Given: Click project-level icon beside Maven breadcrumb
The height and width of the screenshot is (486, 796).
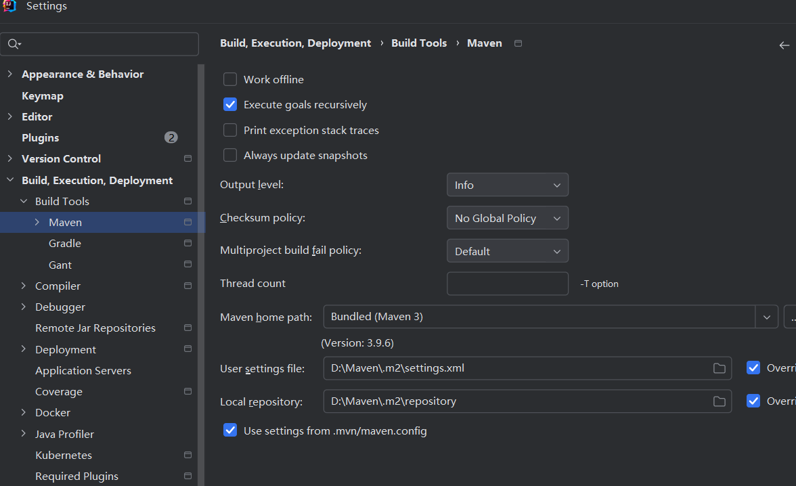Looking at the screenshot, I should 518,43.
